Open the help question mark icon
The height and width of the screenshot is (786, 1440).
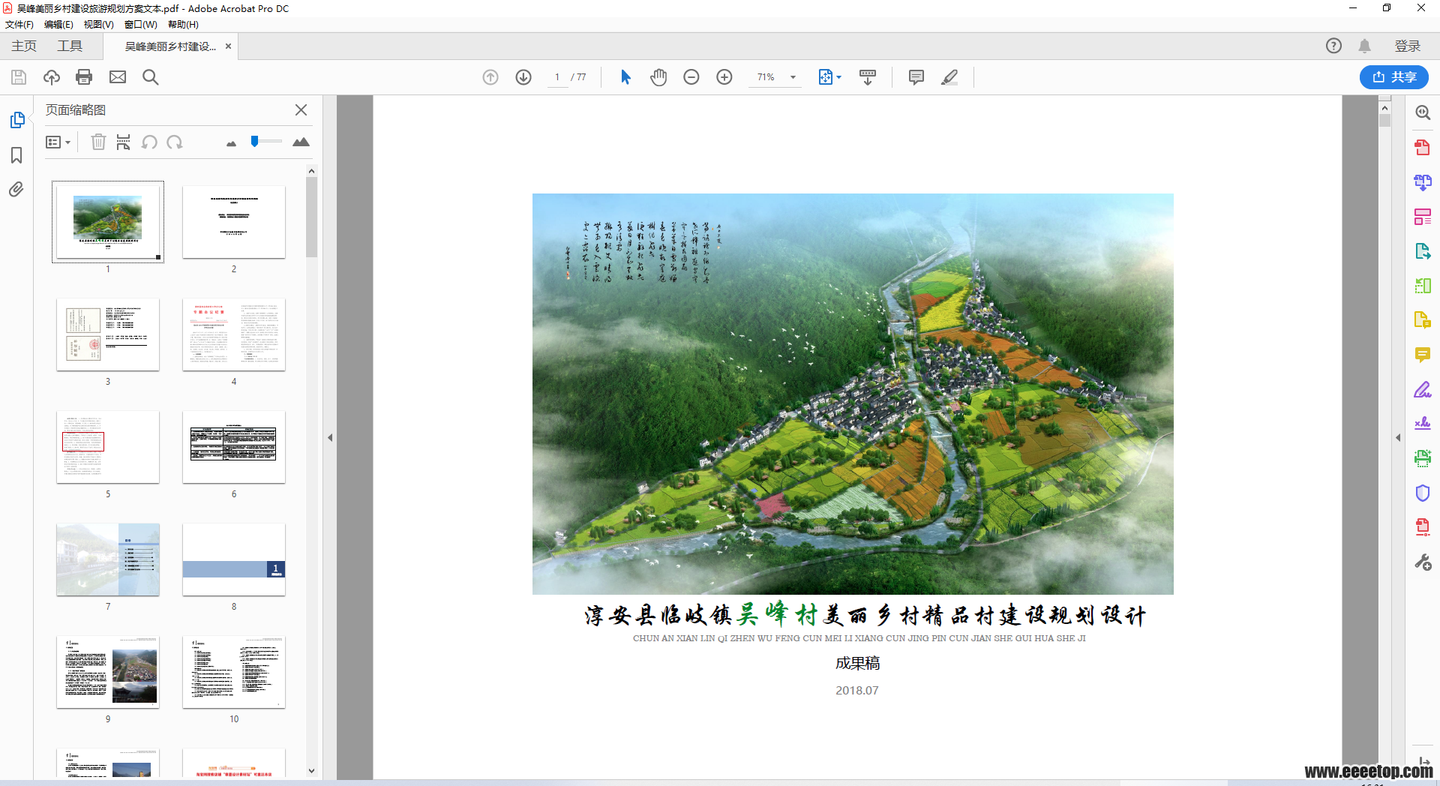click(1333, 46)
